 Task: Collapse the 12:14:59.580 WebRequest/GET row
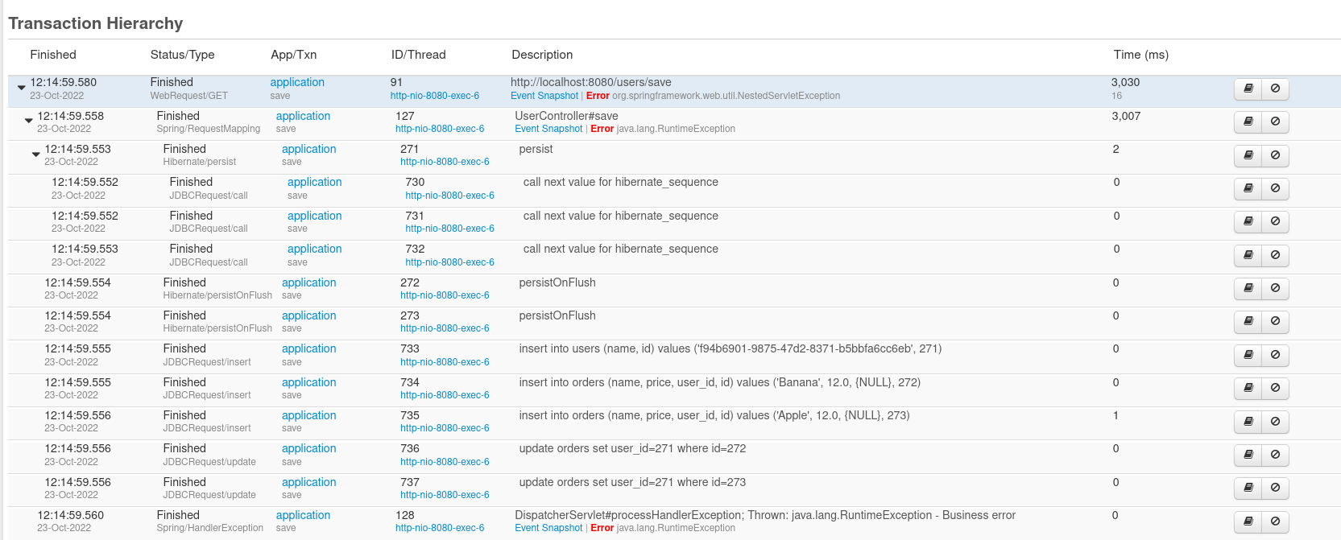click(22, 88)
